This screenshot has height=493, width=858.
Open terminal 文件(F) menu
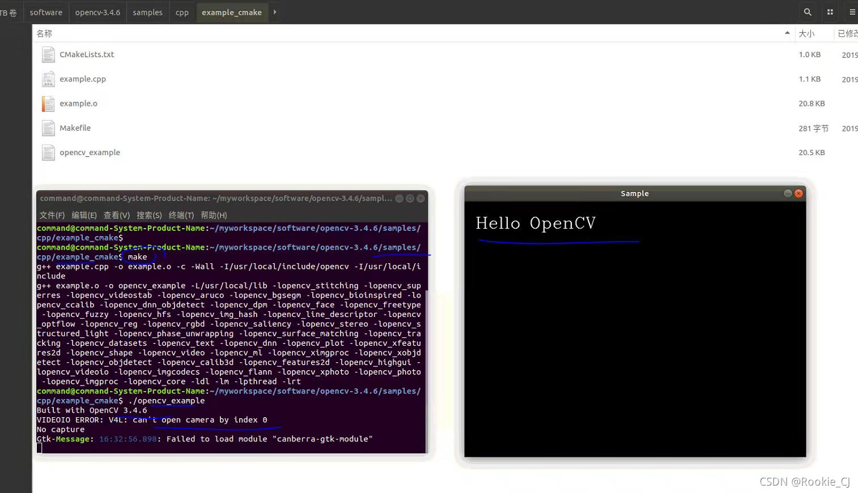[52, 215]
